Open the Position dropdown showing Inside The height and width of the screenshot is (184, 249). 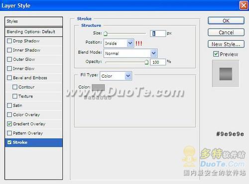(119, 43)
